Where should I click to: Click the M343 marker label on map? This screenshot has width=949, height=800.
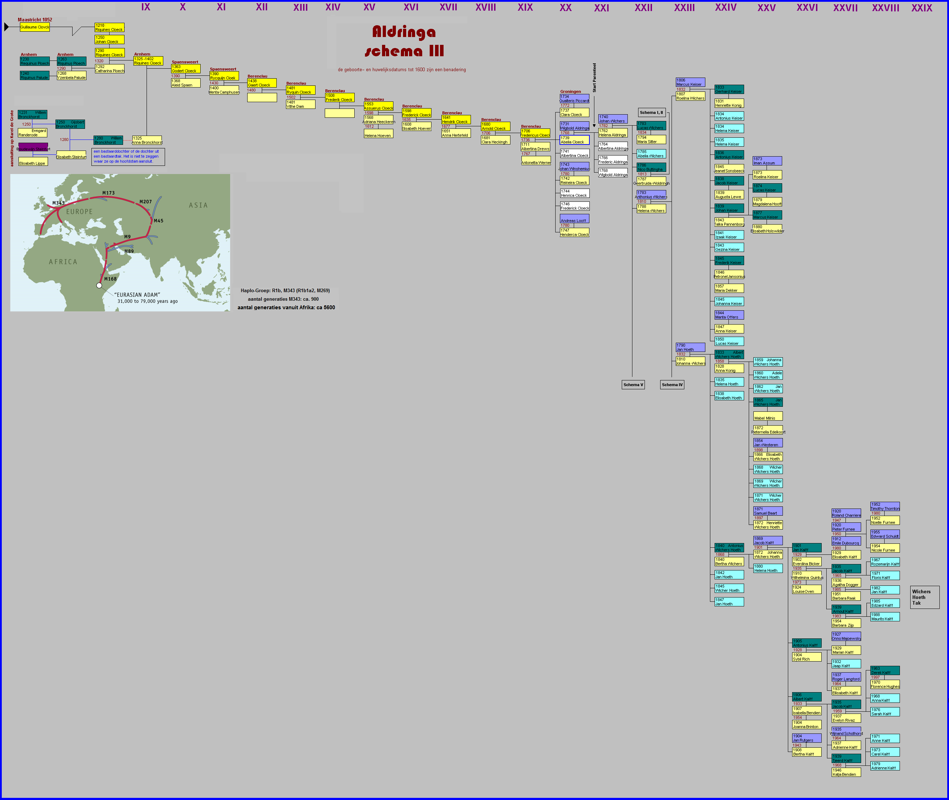pos(58,203)
